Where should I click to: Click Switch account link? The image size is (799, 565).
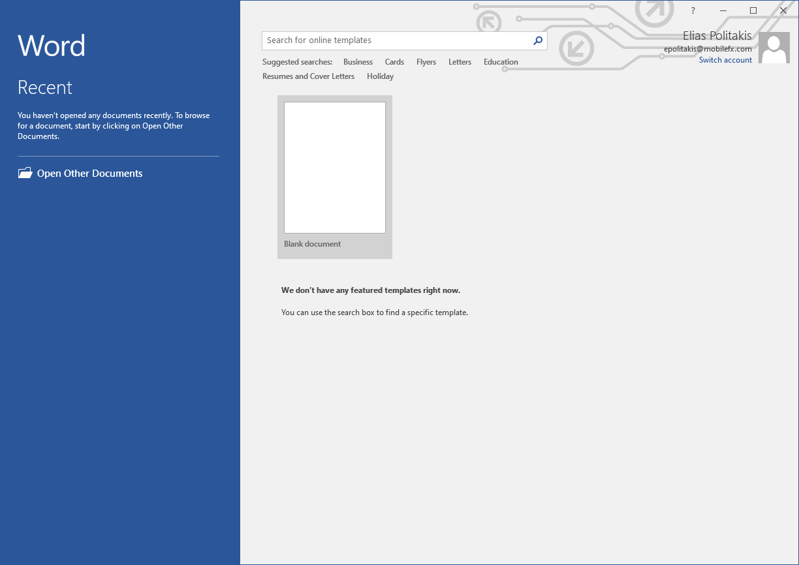click(x=725, y=60)
